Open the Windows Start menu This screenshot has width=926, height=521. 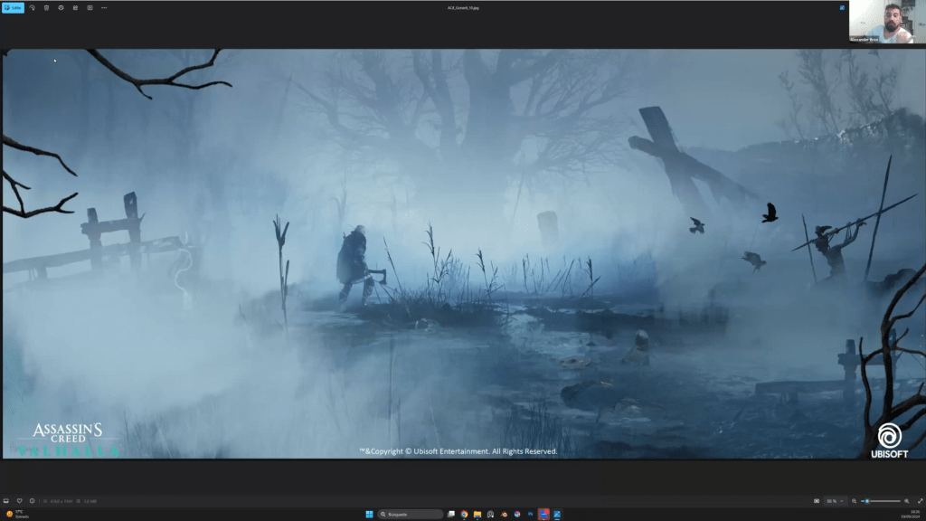click(369, 514)
